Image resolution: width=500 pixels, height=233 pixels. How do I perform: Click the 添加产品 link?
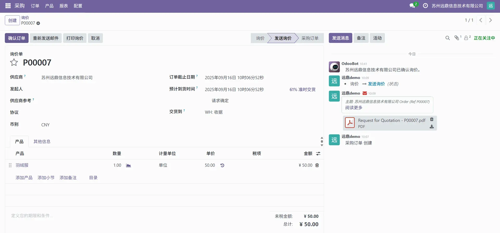(x=24, y=178)
